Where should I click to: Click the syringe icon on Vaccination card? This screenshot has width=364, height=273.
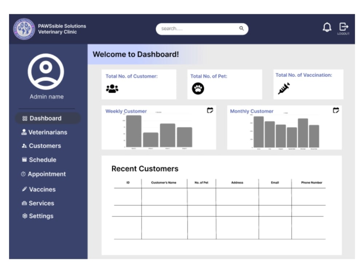(x=284, y=88)
